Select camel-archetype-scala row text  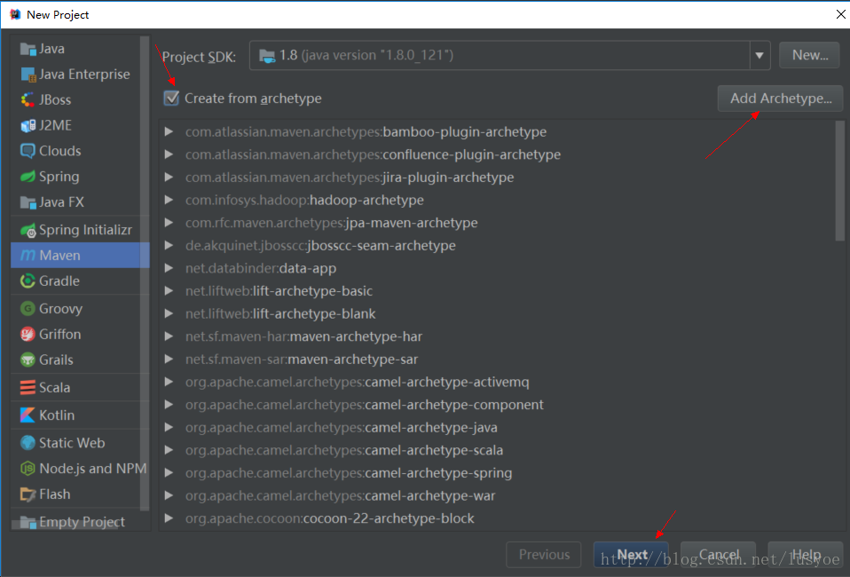pos(344,450)
